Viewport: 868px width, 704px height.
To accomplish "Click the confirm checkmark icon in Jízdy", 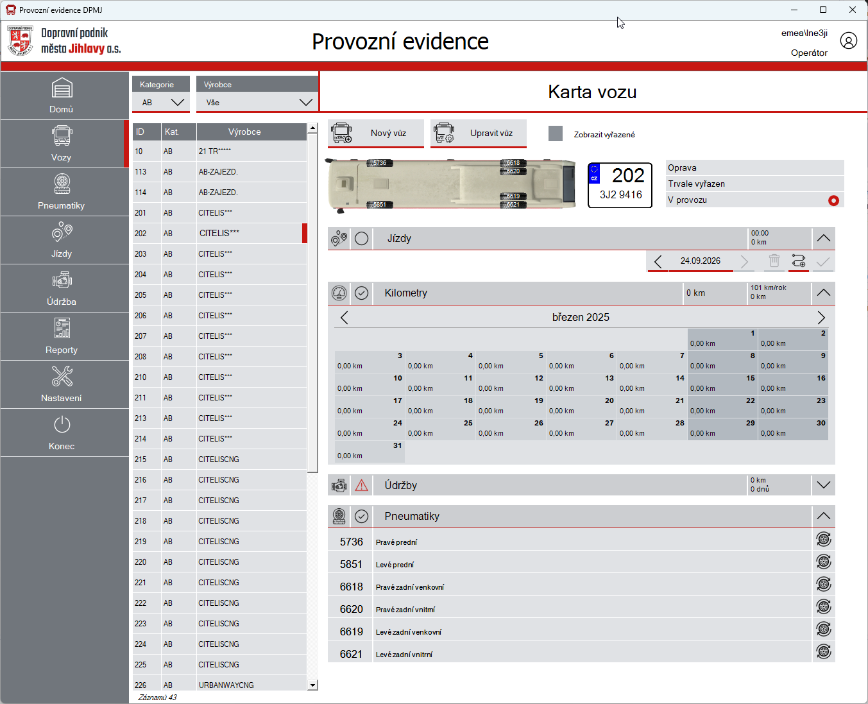I will coord(823,261).
